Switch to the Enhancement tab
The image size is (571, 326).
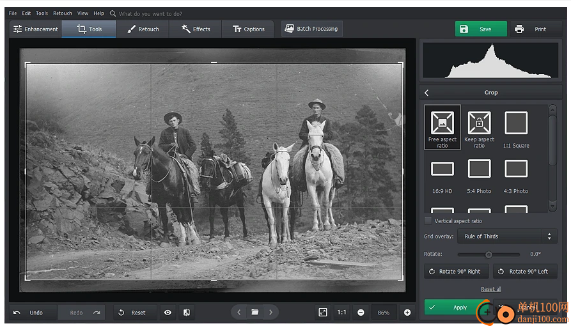point(36,29)
